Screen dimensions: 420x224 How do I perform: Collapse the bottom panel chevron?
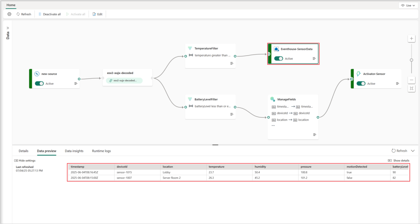click(x=413, y=151)
